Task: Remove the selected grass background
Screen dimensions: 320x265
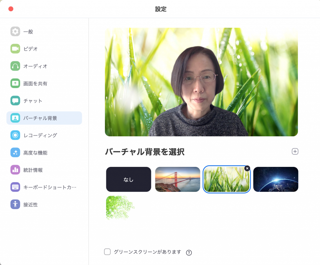Action: click(247, 168)
